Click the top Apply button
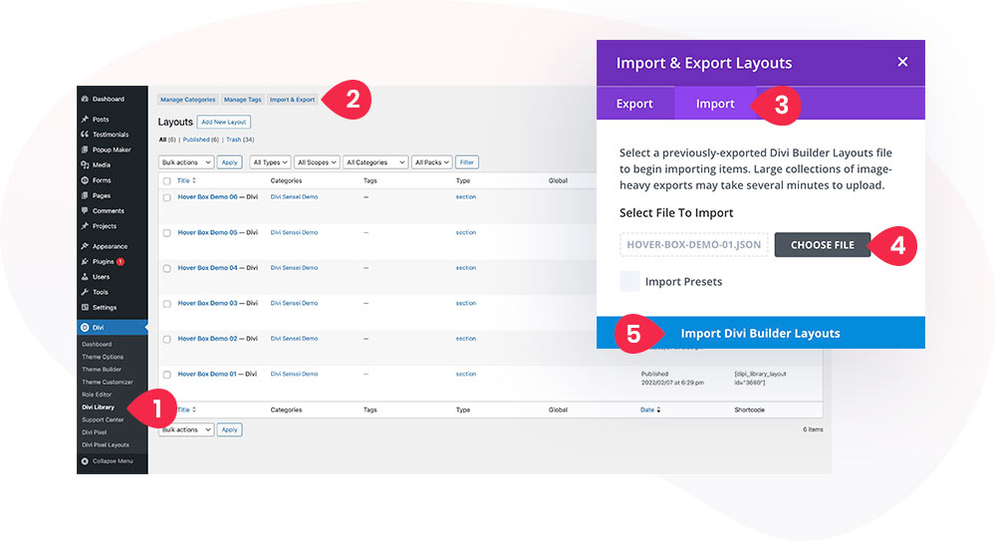Screen dimensions: 996x541 click(229, 162)
